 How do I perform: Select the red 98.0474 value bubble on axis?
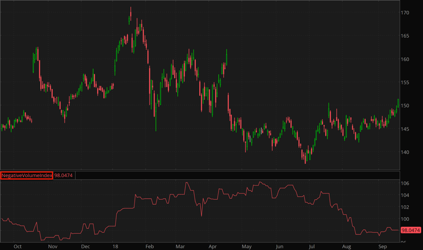pos(410,230)
